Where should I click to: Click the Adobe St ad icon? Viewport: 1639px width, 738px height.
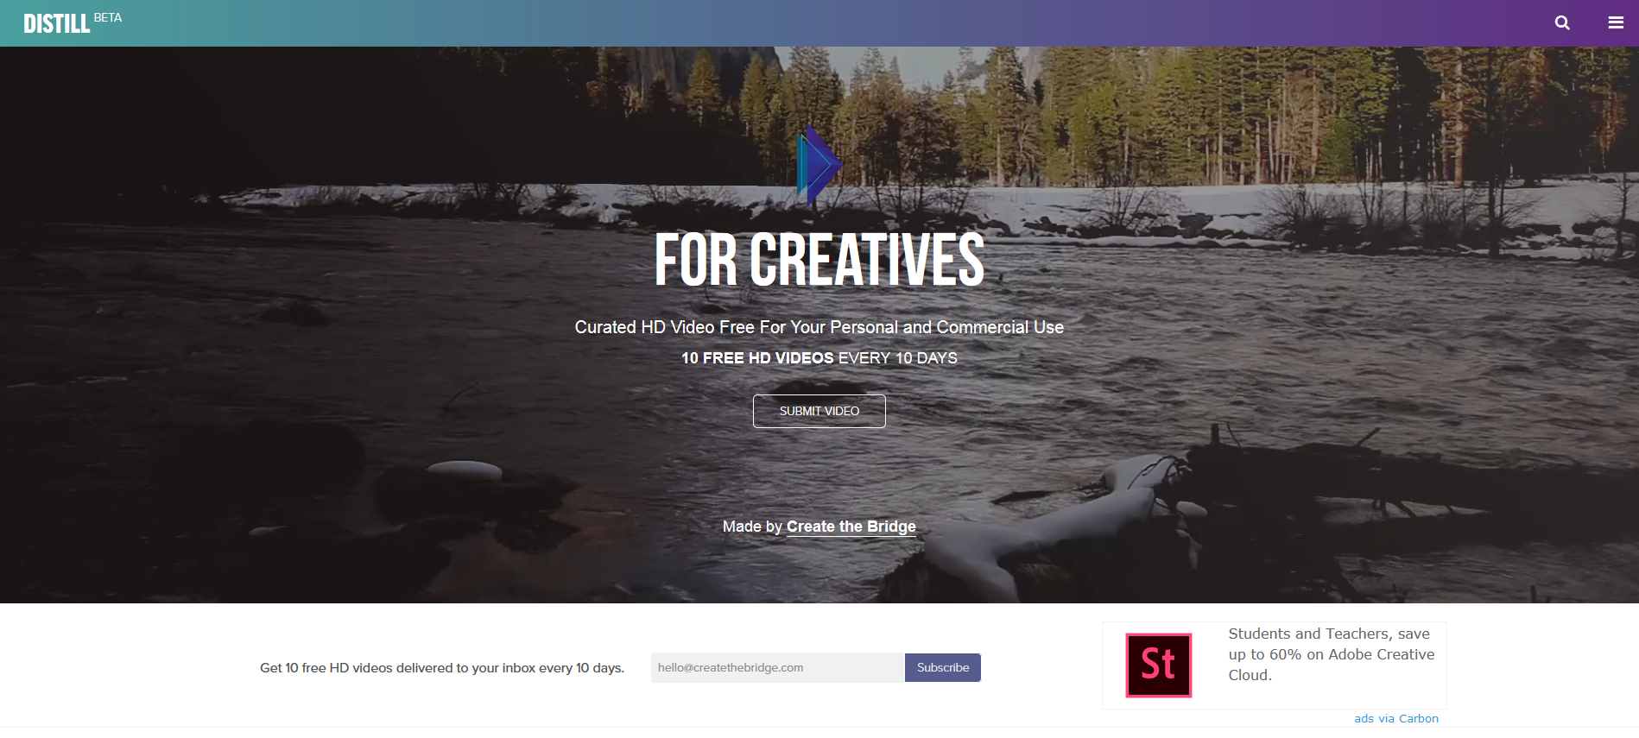point(1158,665)
